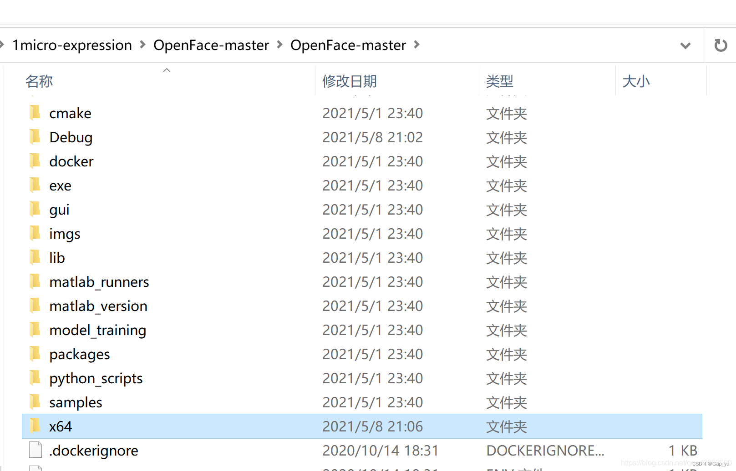Viewport: 736px width, 471px height.
Task: Expand the chevron before 1micro-expression breadcrumb
Action: coord(2,45)
